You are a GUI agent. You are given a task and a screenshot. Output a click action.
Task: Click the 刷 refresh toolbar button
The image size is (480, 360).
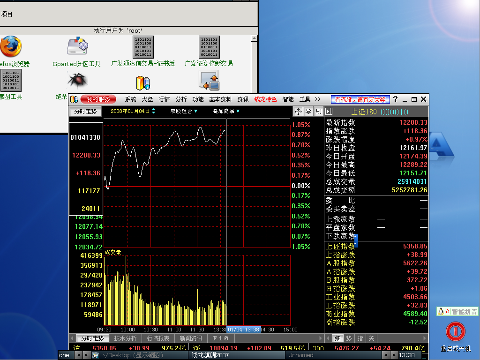click(x=318, y=112)
